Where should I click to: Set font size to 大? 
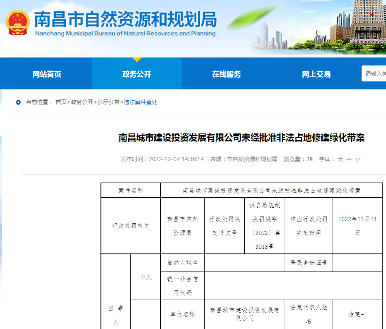click(x=340, y=159)
